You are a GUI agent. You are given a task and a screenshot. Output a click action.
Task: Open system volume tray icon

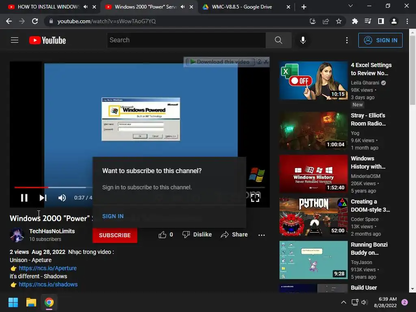coord(364,302)
